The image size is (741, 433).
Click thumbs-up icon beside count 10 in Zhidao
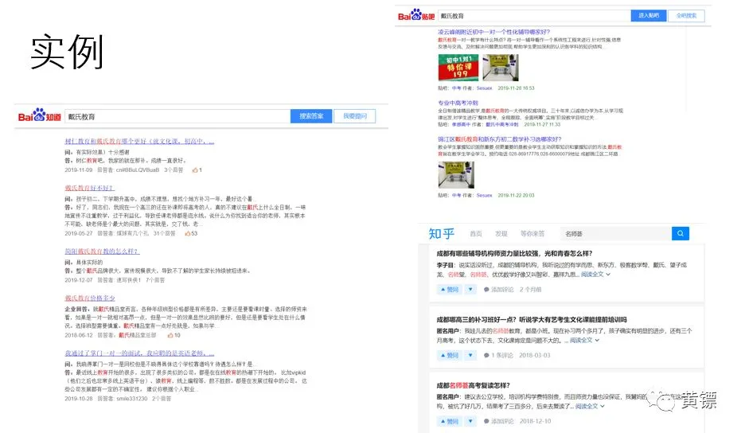(x=170, y=335)
